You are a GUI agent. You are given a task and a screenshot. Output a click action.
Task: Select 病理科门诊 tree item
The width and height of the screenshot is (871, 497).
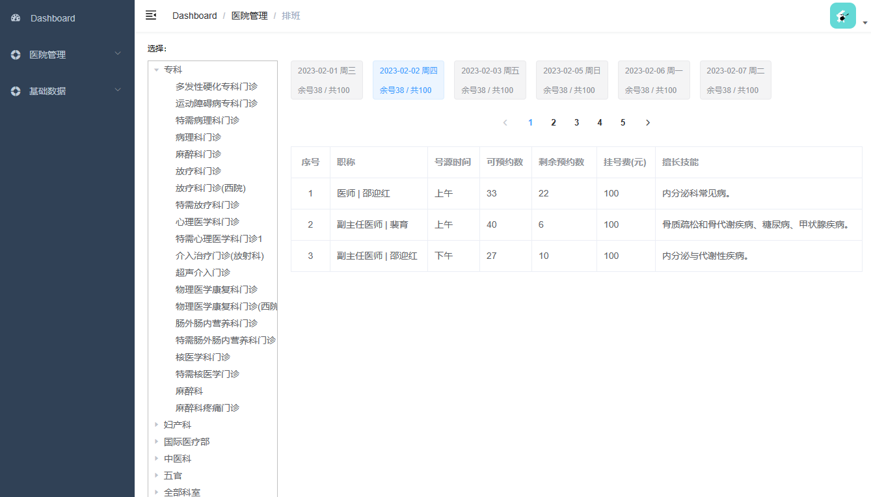(x=198, y=137)
